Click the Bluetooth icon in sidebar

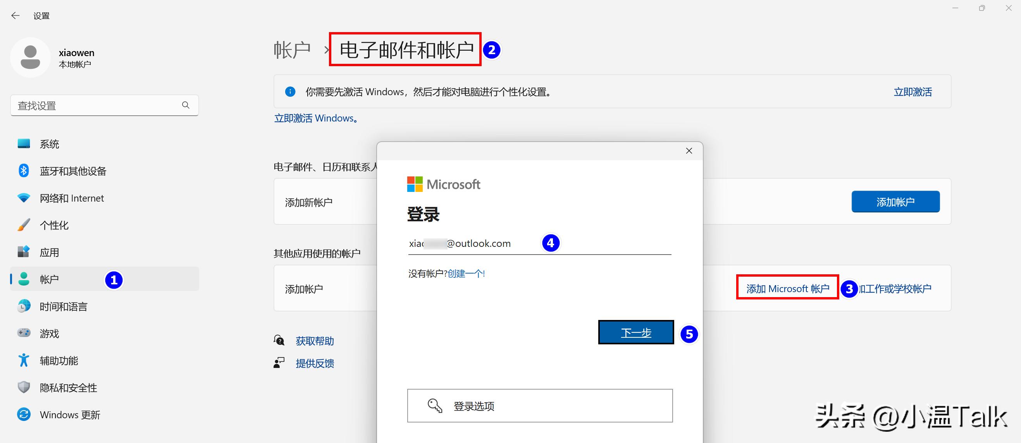tap(24, 171)
